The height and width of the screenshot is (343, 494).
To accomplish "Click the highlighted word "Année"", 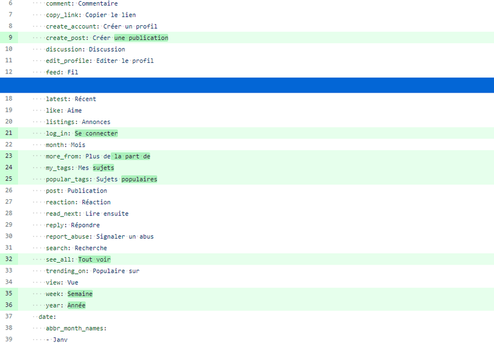I will (76, 305).
